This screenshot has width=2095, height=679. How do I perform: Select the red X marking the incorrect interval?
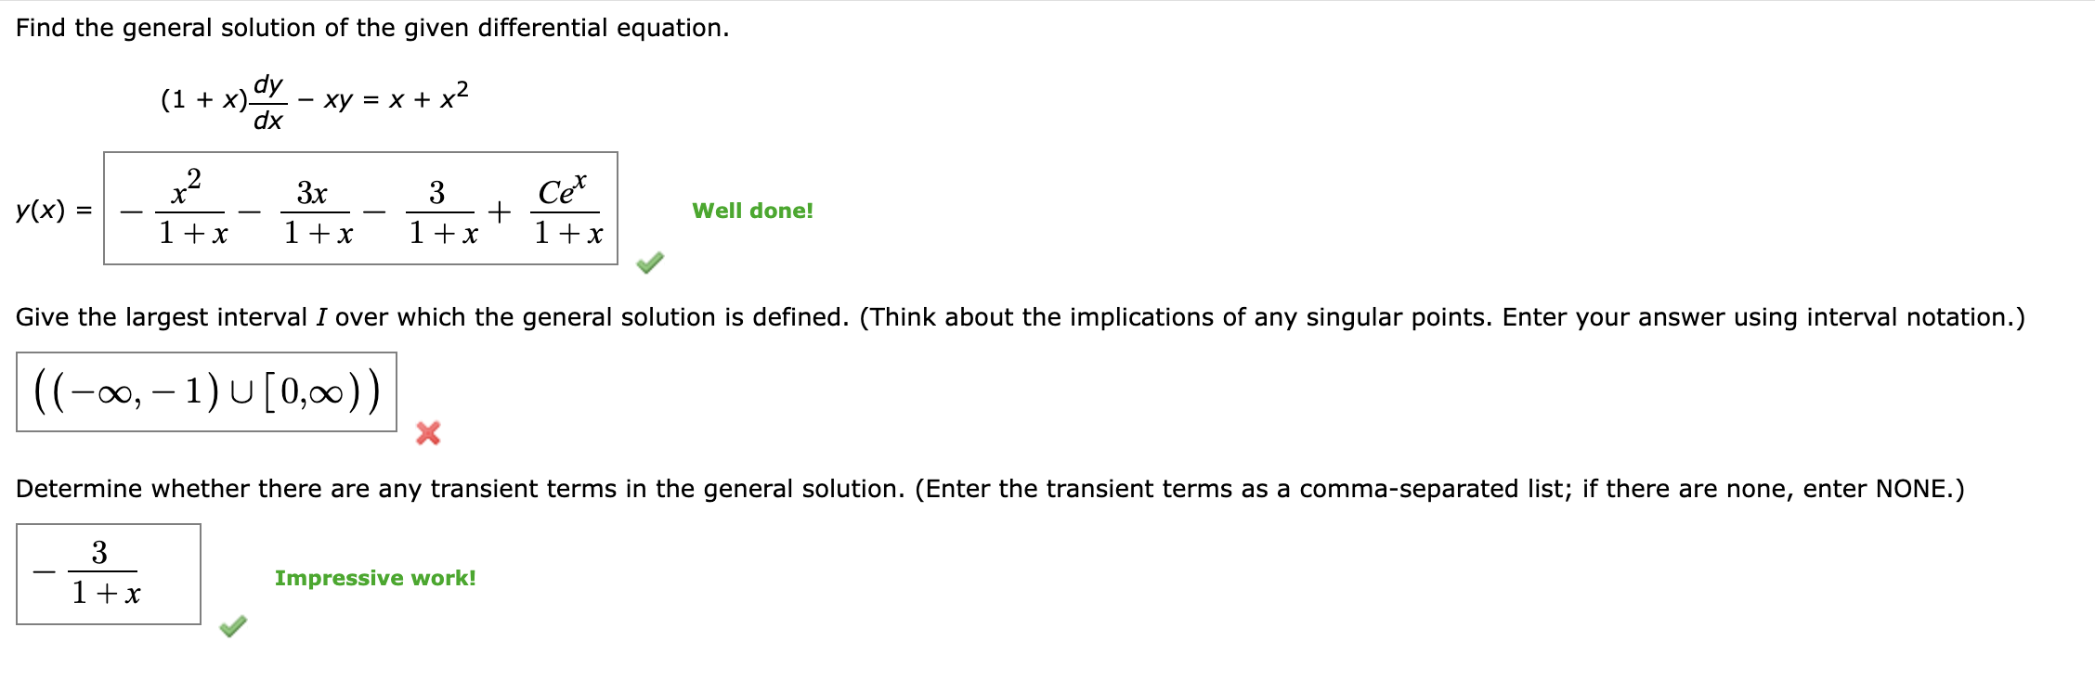click(427, 432)
